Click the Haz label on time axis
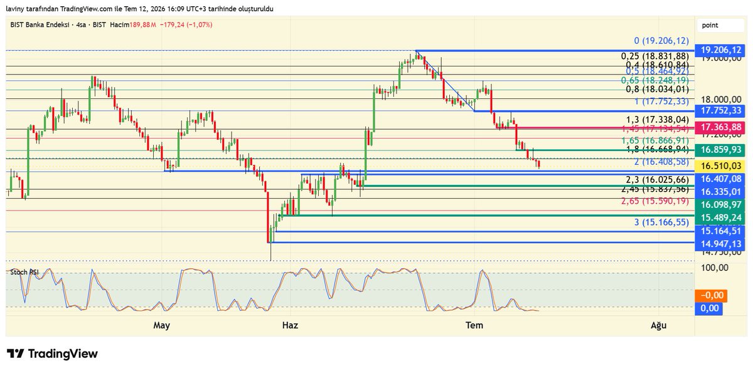Viewport: 753px width, 371px height. coord(290,325)
